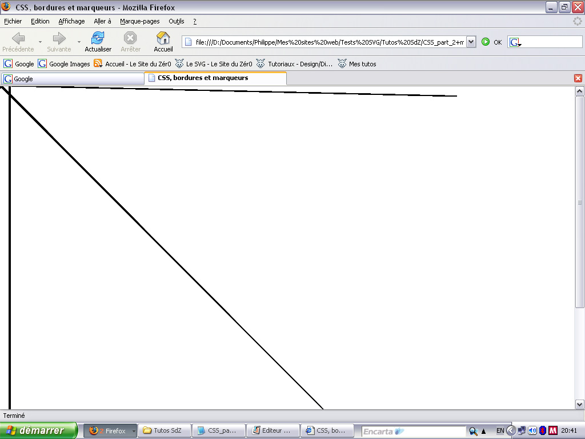The height and width of the screenshot is (439, 585).
Task: Click the Accueil home icon
Action: pyautogui.click(x=163, y=38)
